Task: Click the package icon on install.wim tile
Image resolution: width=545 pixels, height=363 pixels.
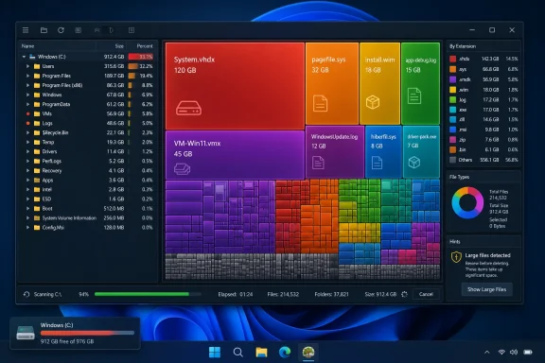Action: [x=373, y=102]
